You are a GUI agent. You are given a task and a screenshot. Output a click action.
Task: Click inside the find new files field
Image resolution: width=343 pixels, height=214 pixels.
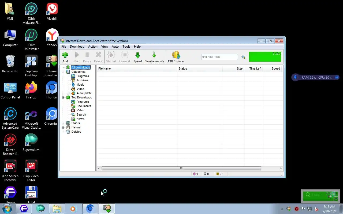219,57
